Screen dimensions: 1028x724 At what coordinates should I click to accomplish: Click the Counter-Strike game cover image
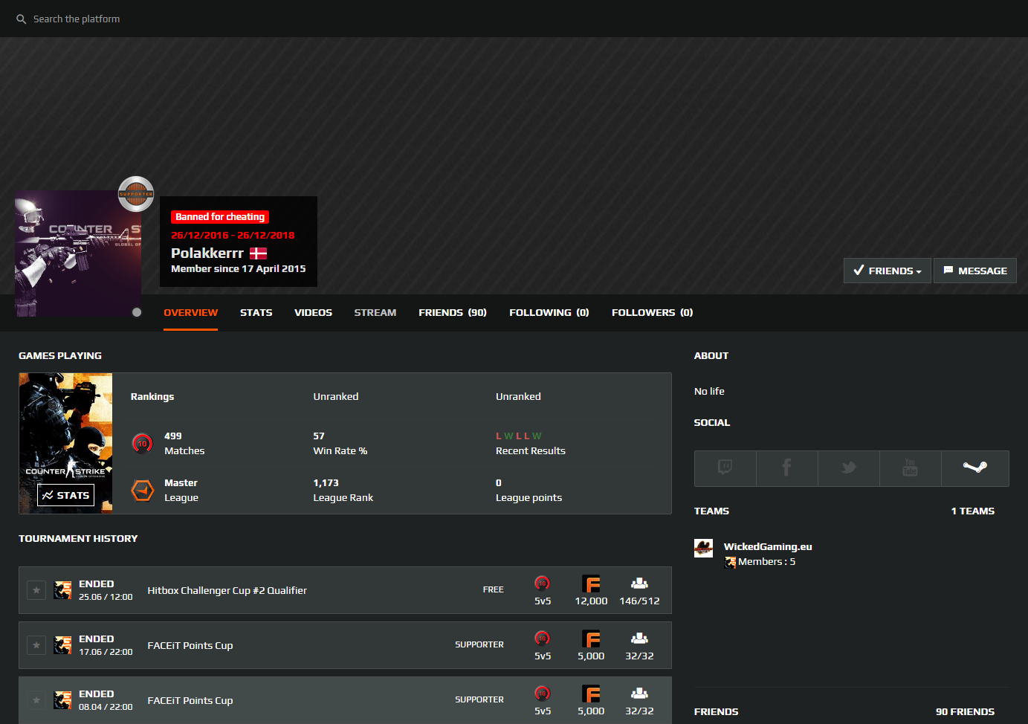coord(65,443)
